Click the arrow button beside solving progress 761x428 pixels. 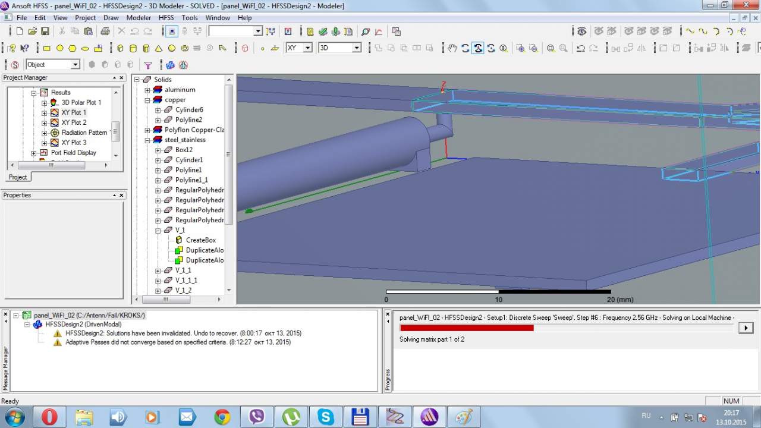(746, 328)
